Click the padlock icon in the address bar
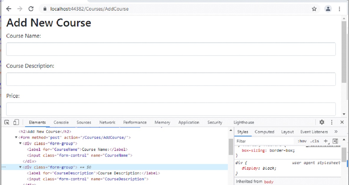 point(45,9)
